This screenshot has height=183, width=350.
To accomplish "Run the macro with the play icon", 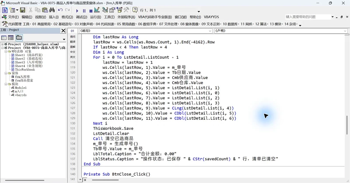I will pos(77,10).
